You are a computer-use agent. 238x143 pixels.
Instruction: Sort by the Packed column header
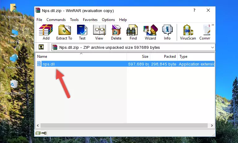point(164,57)
